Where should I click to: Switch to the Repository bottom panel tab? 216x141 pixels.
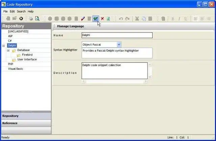[x=26, y=116]
